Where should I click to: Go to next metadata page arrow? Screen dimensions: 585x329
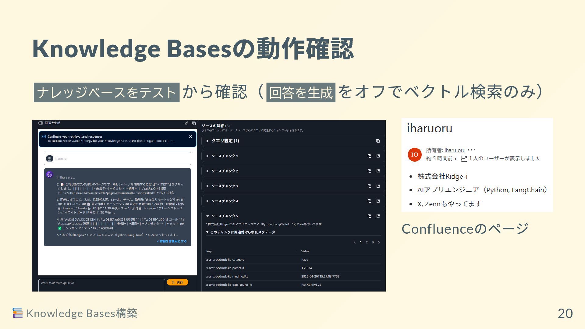click(x=379, y=242)
